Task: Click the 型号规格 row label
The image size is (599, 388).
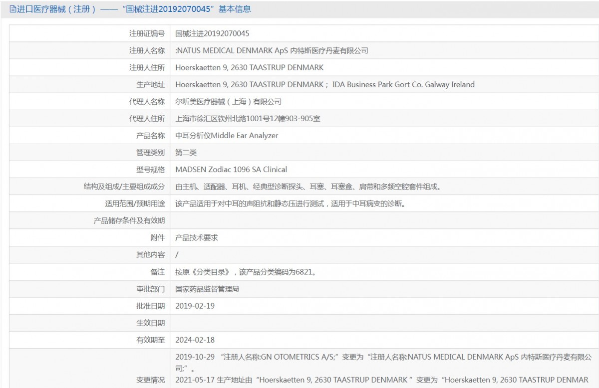Action: [x=150, y=170]
